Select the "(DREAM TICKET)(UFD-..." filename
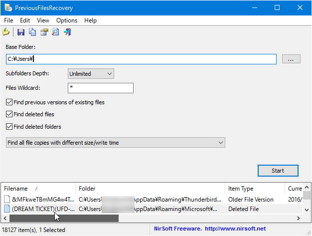Screen dimensions: 312x236 [43, 209]
